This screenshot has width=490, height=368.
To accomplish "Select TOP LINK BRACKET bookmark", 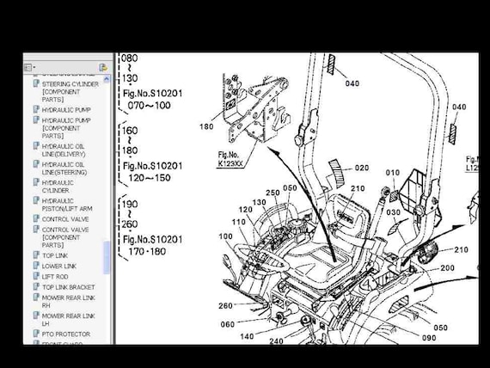I will pos(69,287).
